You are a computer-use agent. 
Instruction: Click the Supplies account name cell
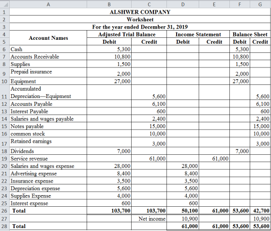pyautogui.click(x=48, y=64)
